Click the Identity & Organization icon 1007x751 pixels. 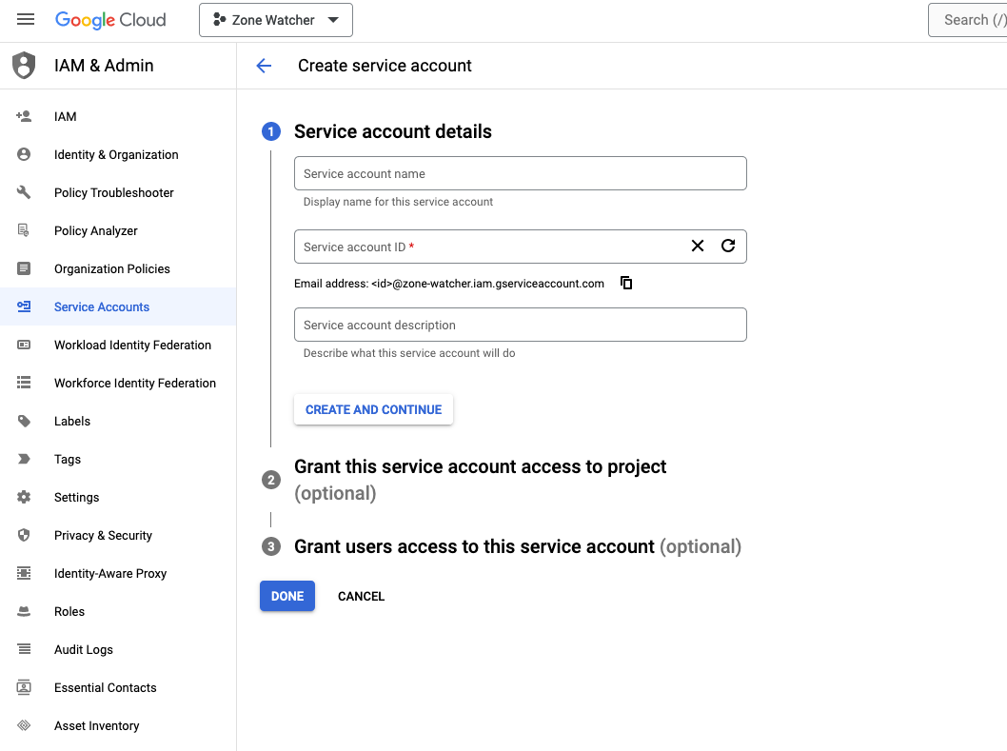click(24, 154)
